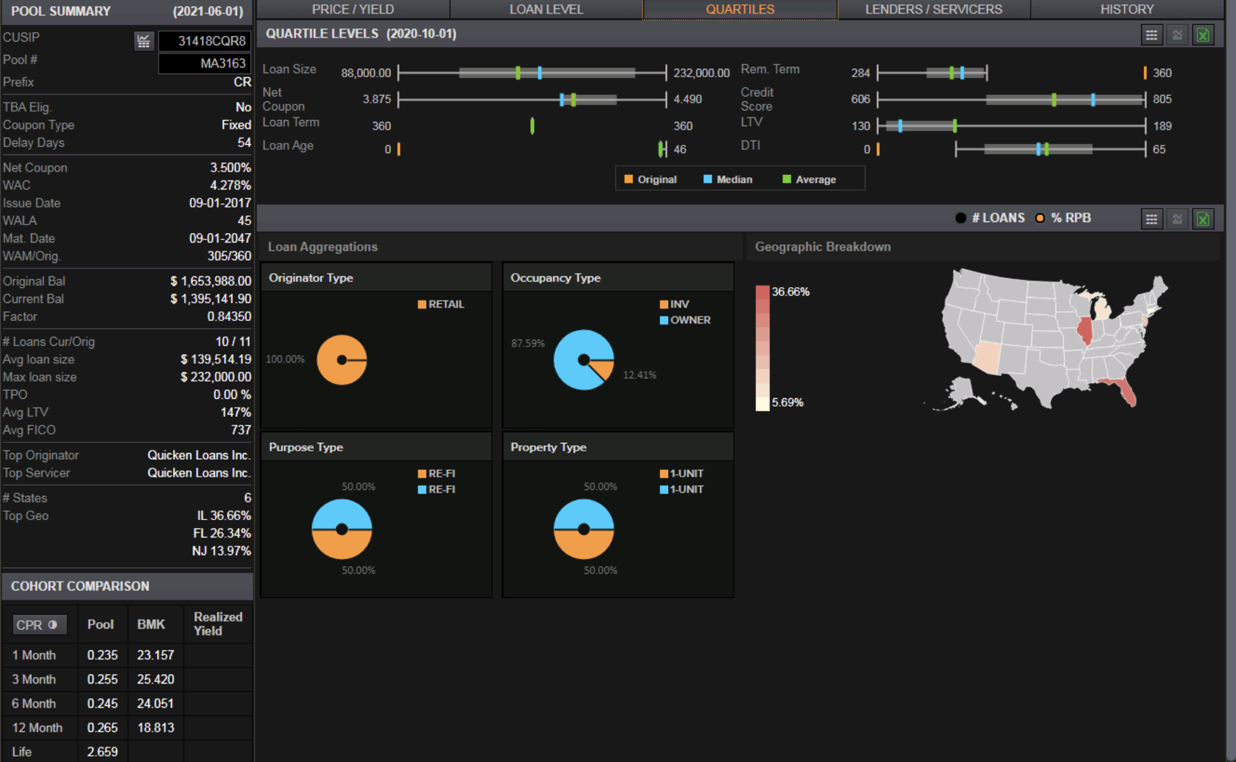Click the geographic color gradient legend bar
Viewport: 1236px width, 762px height.
pos(762,348)
